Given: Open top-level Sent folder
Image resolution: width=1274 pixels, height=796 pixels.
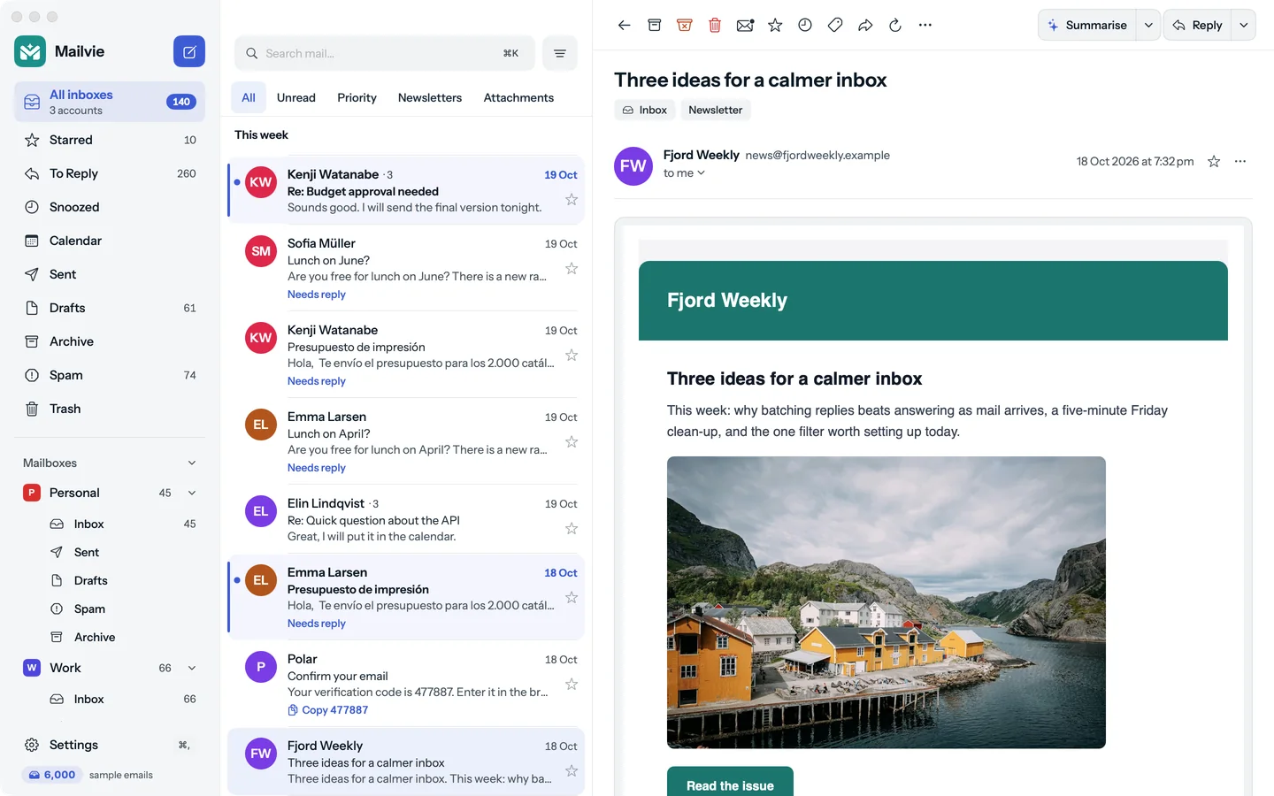Looking at the screenshot, I should (x=110, y=274).
